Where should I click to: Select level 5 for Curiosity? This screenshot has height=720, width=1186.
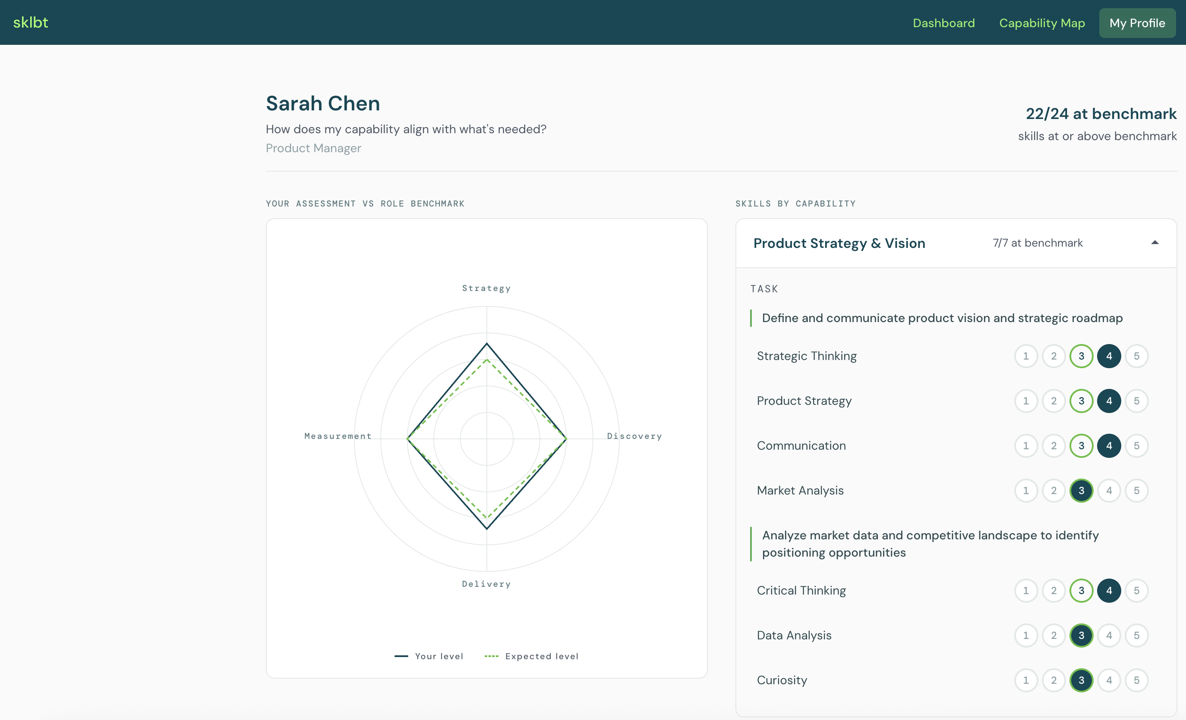pyautogui.click(x=1137, y=680)
